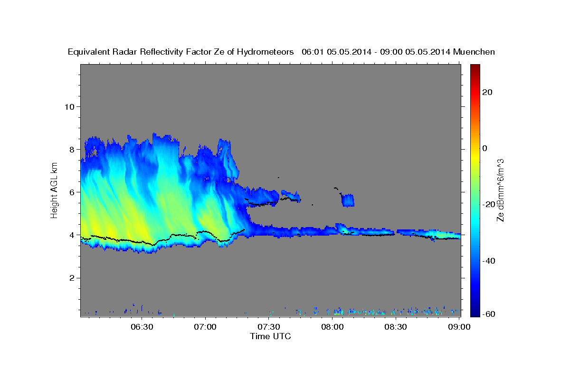Click the 09:00 time tick label
570x380 pixels.
(x=459, y=327)
